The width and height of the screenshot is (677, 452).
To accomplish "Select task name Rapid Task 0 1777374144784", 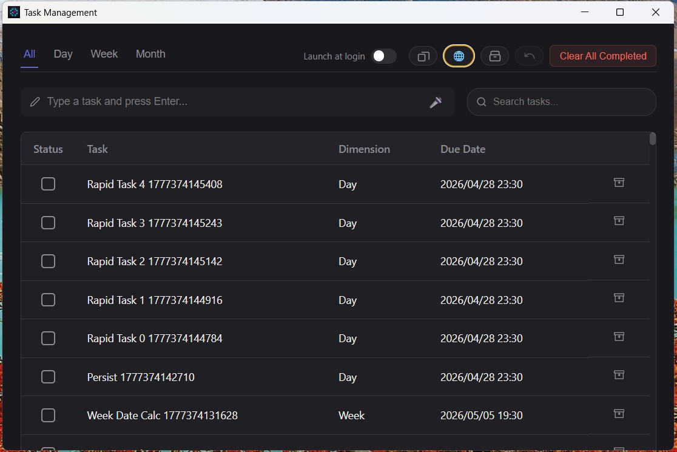I will point(155,339).
